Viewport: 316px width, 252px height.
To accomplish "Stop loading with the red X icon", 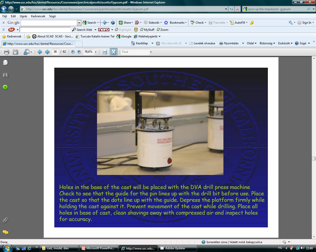I will pos(238,9).
